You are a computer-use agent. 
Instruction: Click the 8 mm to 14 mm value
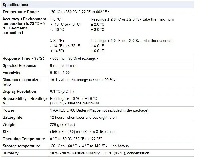[x=63, y=65]
